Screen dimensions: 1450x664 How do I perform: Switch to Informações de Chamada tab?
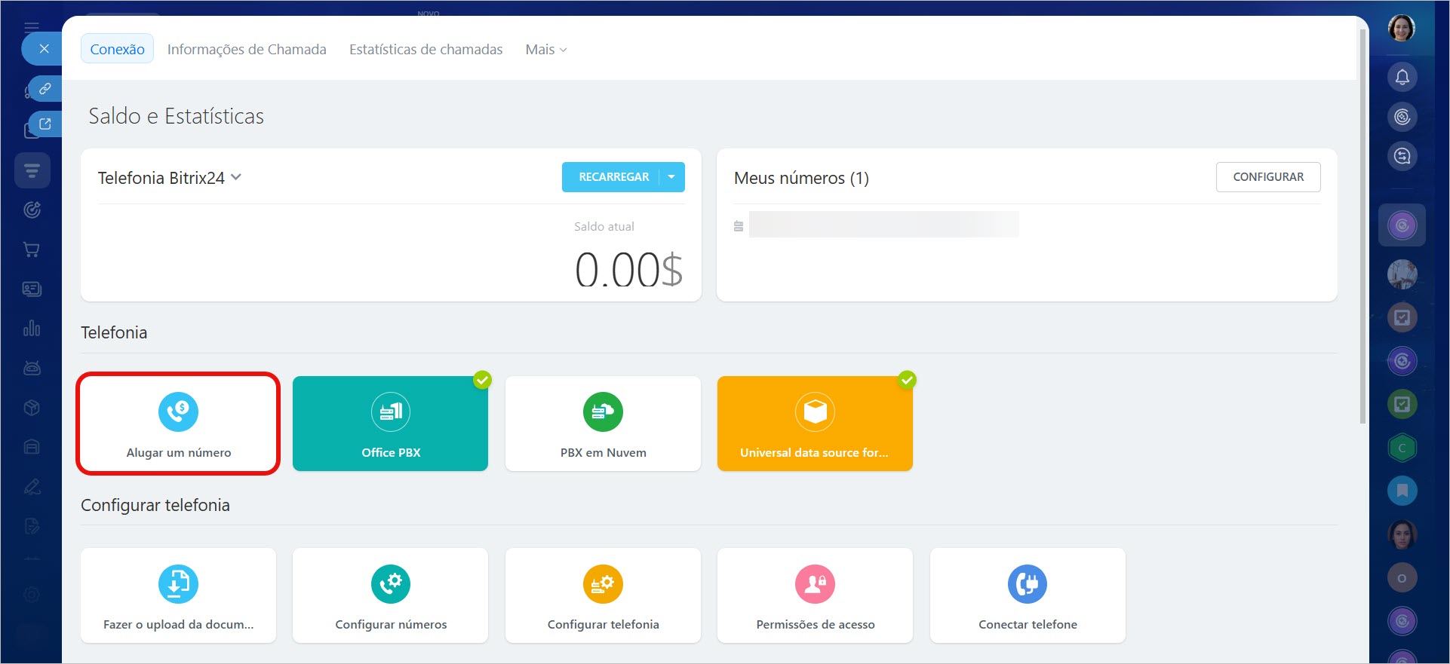[247, 50]
